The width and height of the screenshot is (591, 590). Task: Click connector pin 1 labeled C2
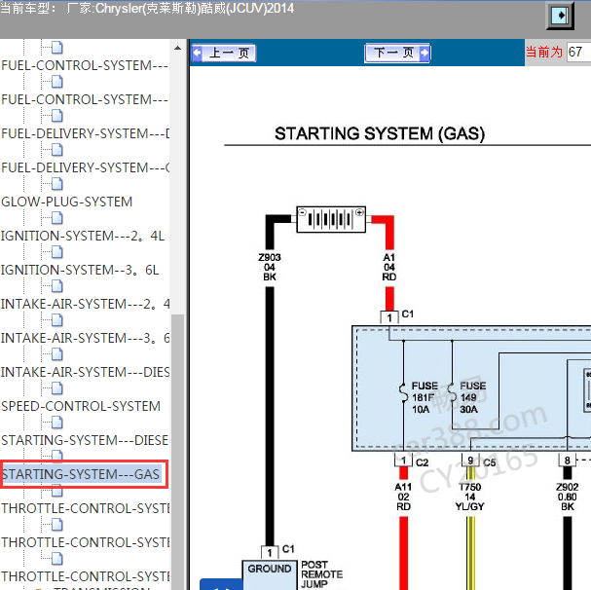pos(403,461)
